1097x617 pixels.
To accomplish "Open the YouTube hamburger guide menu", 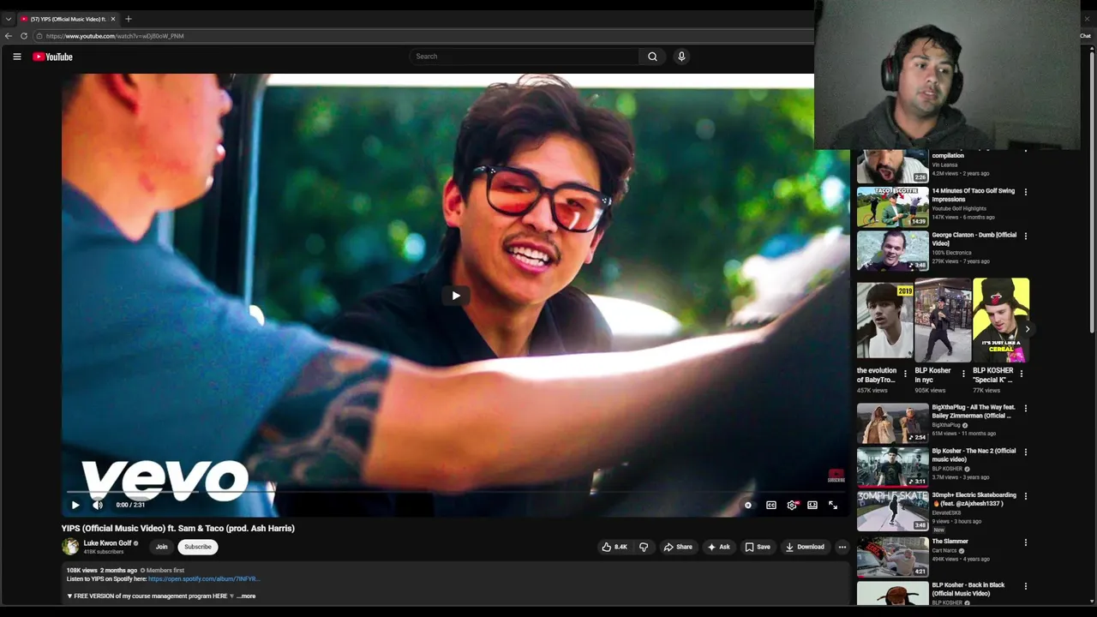I will pyautogui.click(x=16, y=57).
